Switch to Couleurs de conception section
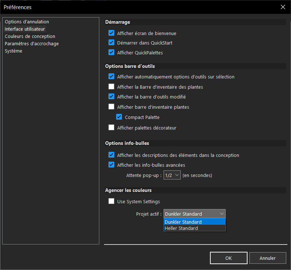Image resolution: width=291 pixels, height=270 pixels. pyautogui.click(x=30, y=36)
